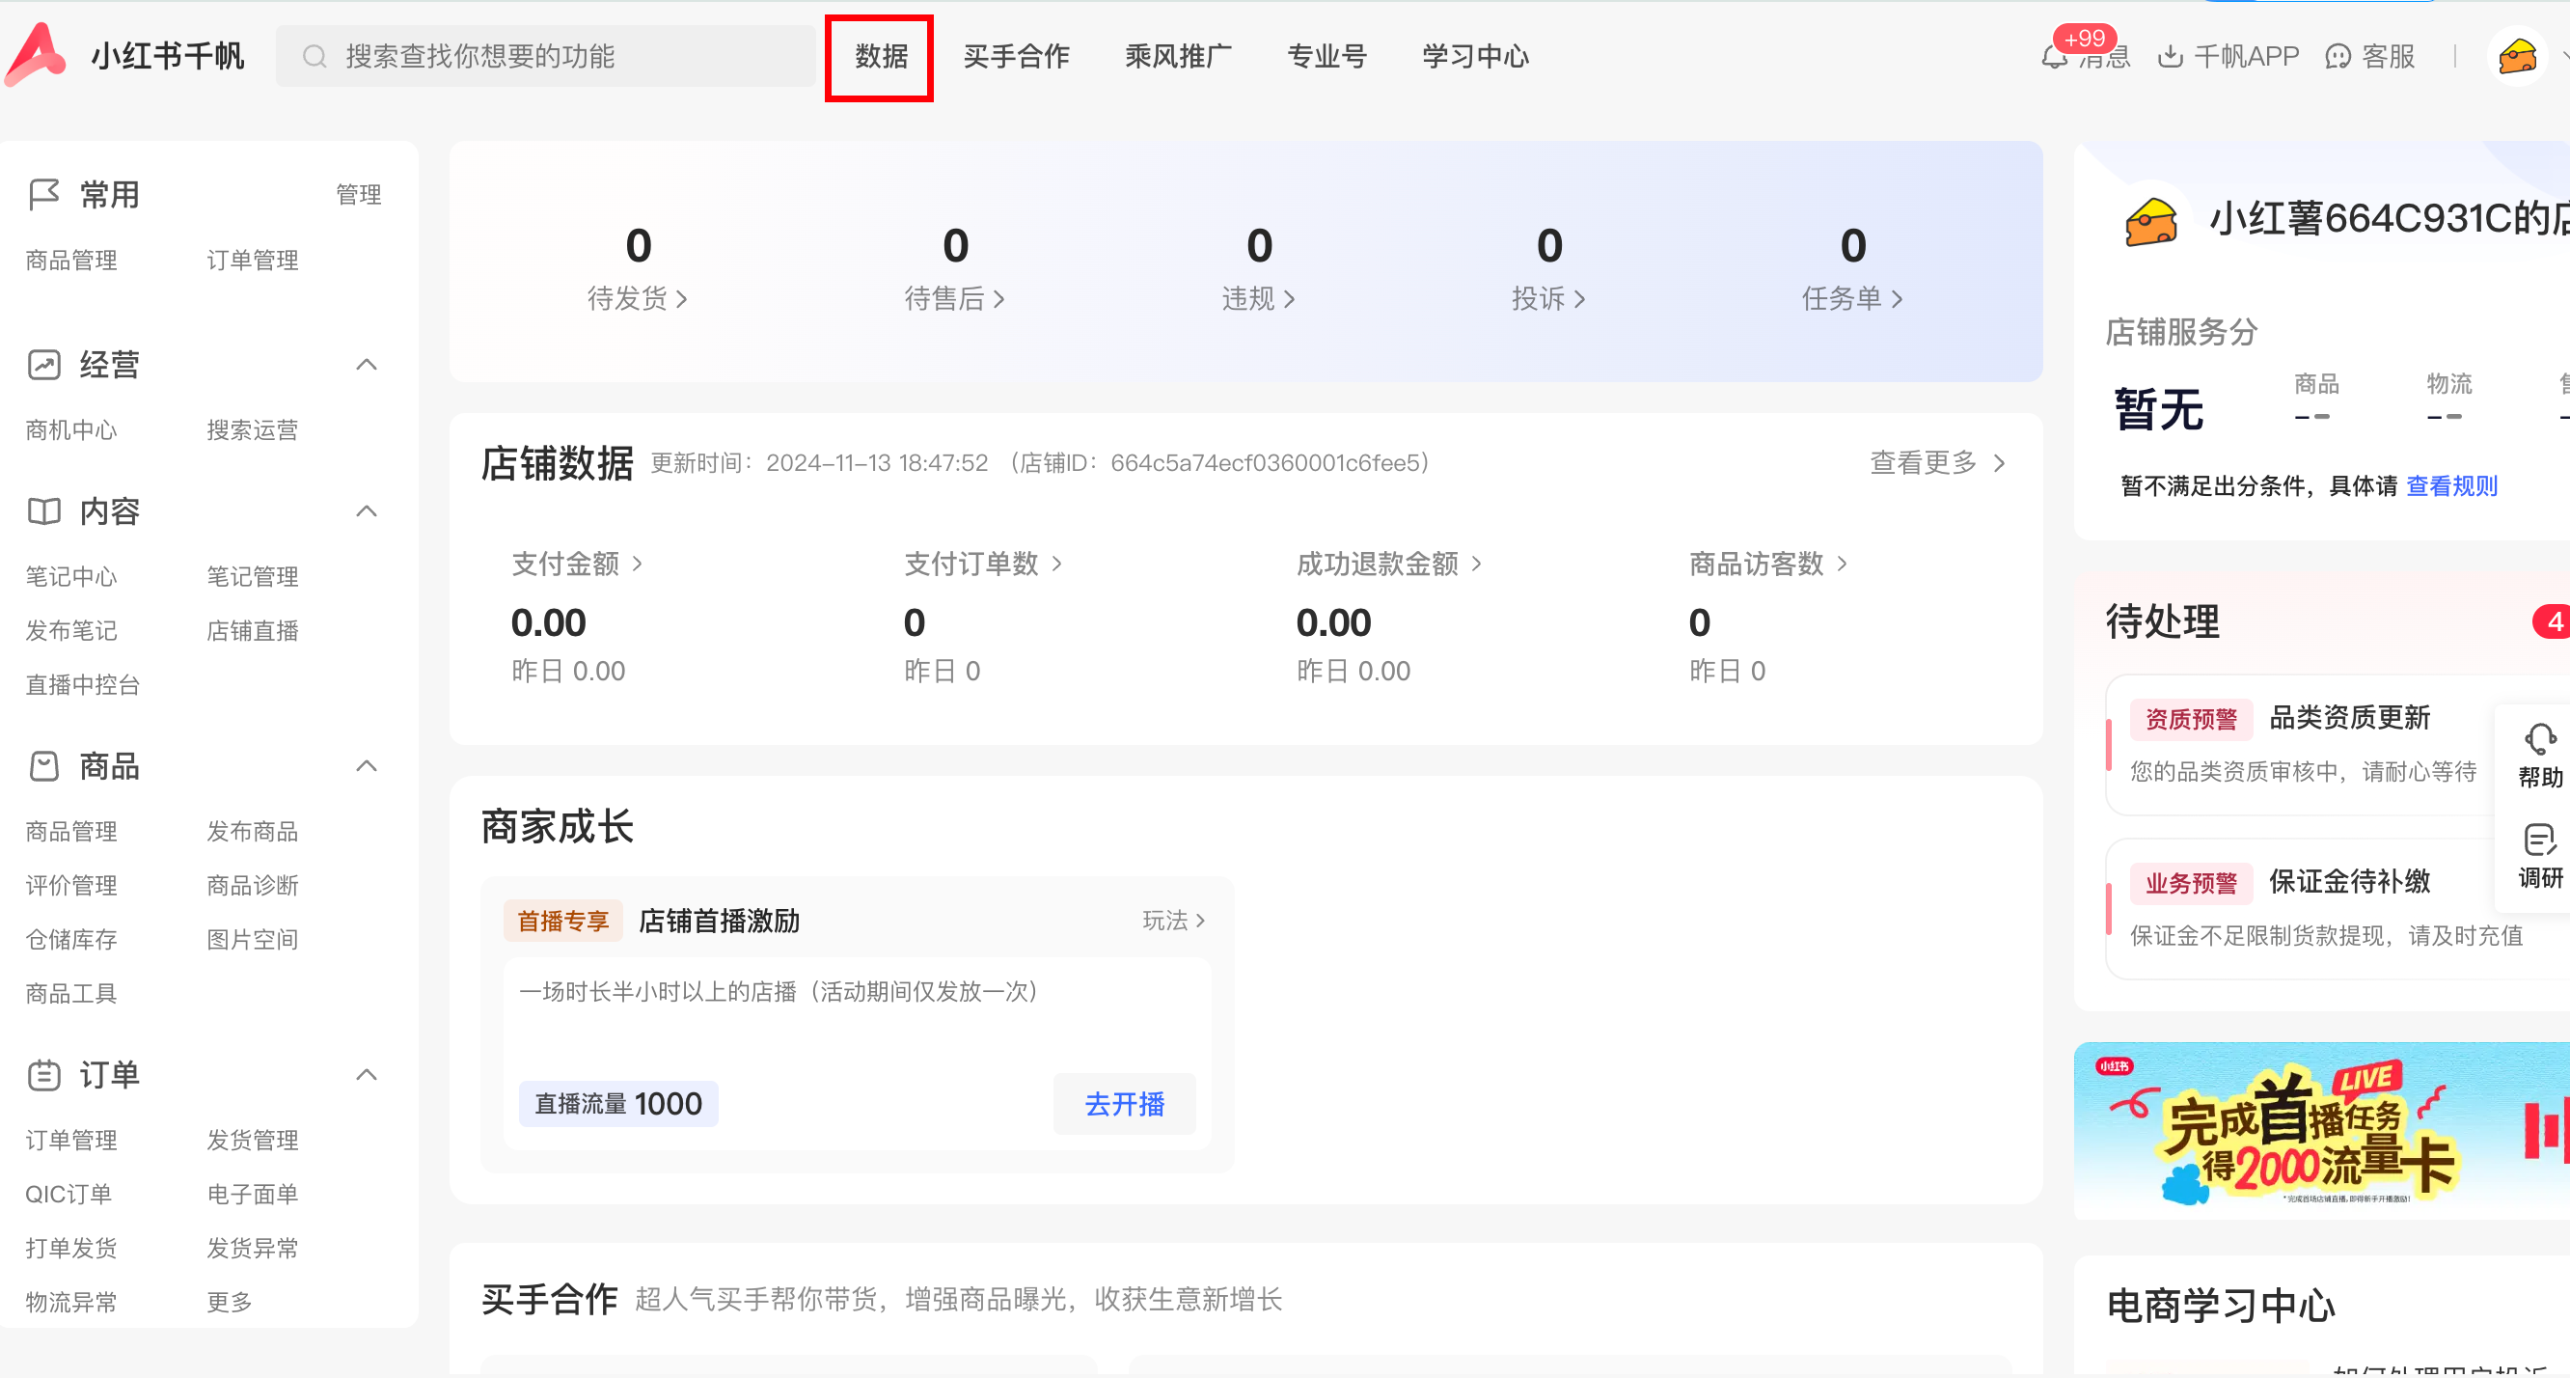Collapse the 内容 sidebar section

click(x=367, y=510)
